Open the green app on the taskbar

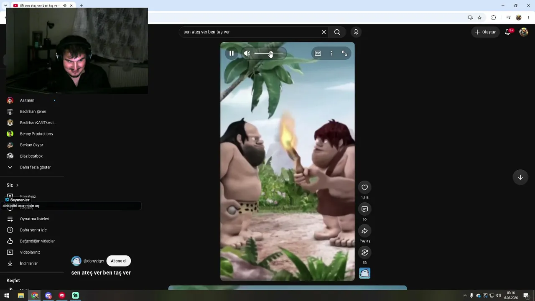(x=75, y=296)
